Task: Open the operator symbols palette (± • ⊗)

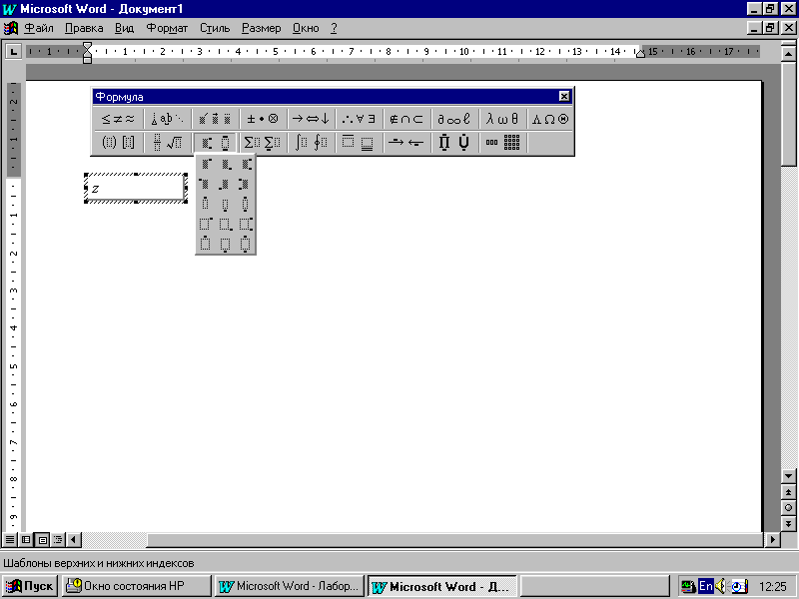Action: tap(263, 119)
